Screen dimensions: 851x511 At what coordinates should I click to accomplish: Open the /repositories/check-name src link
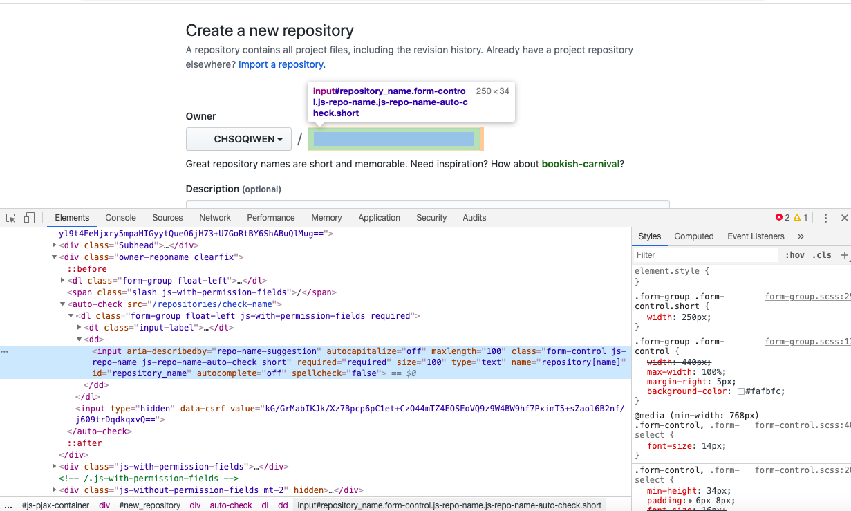coord(212,304)
